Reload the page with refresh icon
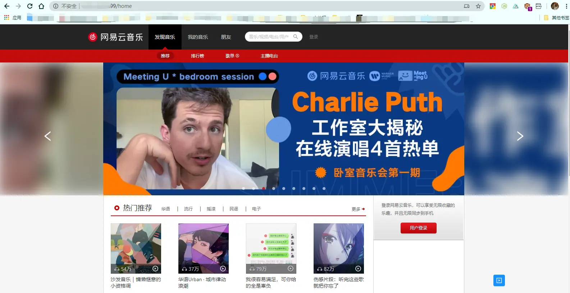 [30, 6]
